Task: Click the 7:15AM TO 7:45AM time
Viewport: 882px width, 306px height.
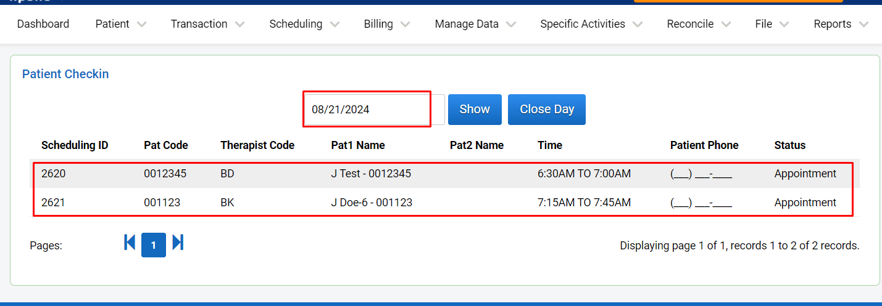Action: pyautogui.click(x=584, y=203)
